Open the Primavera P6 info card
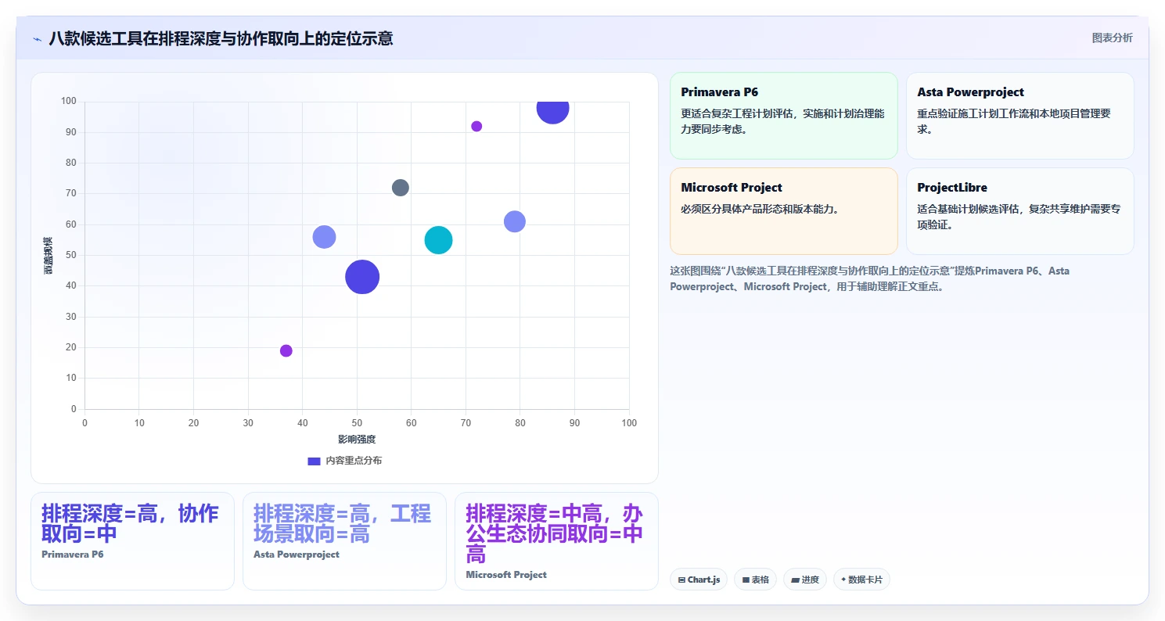The width and height of the screenshot is (1165, 621). pyautogui.click(x=784, y=116)
